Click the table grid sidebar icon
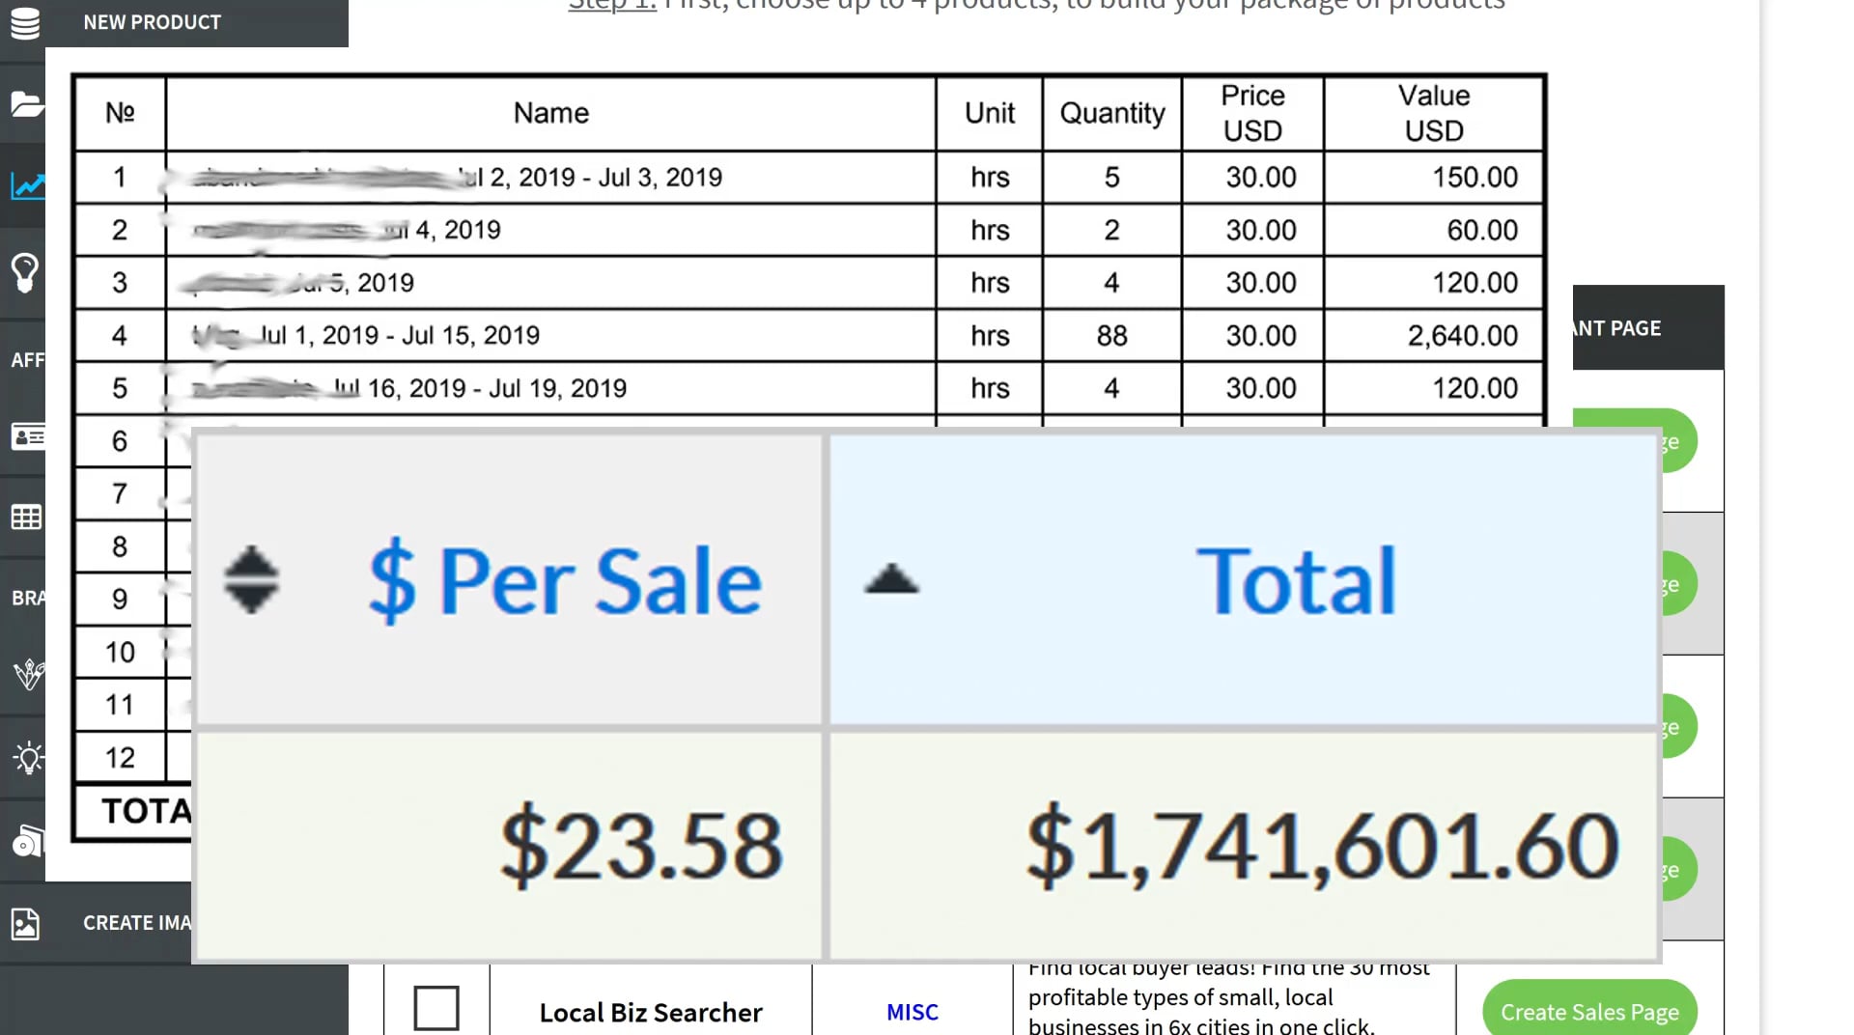 (x=26, y=517)
